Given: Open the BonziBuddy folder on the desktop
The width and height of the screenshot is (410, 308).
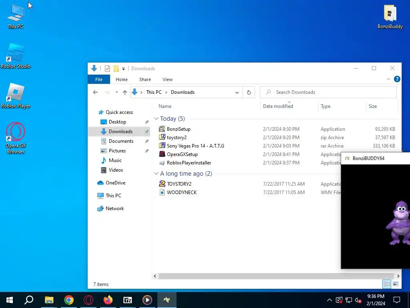Looking at the screenshot, I should click(x=390, y=16).
